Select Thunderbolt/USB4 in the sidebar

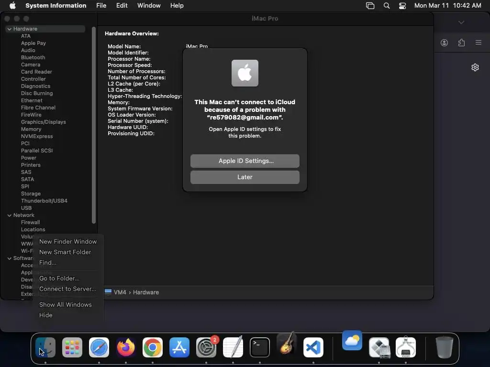44,201
